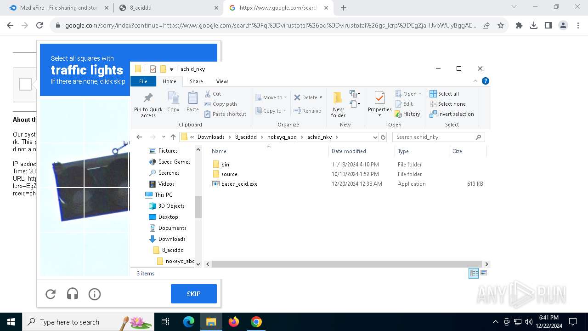This screenshot has height=331, width=588.
Task: Click the Paste ribbon icon
Action: pos(192,102)
